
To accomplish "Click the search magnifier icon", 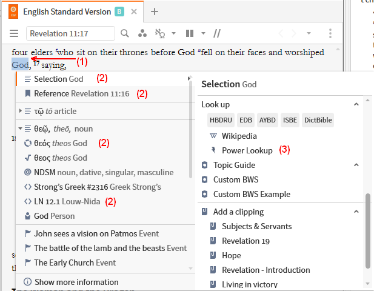I will [x=125, y=33].
